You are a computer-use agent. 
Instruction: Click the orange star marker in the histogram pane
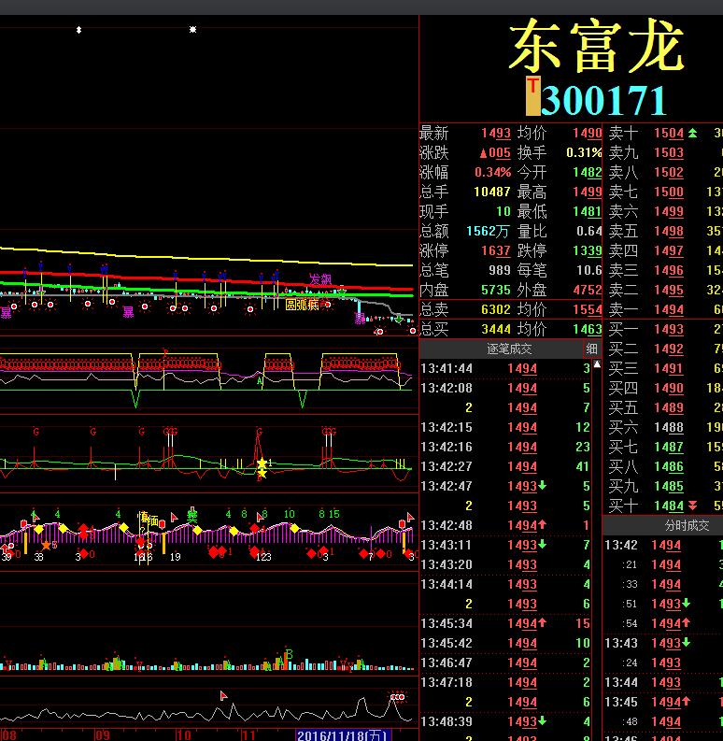tap(46, 546)
